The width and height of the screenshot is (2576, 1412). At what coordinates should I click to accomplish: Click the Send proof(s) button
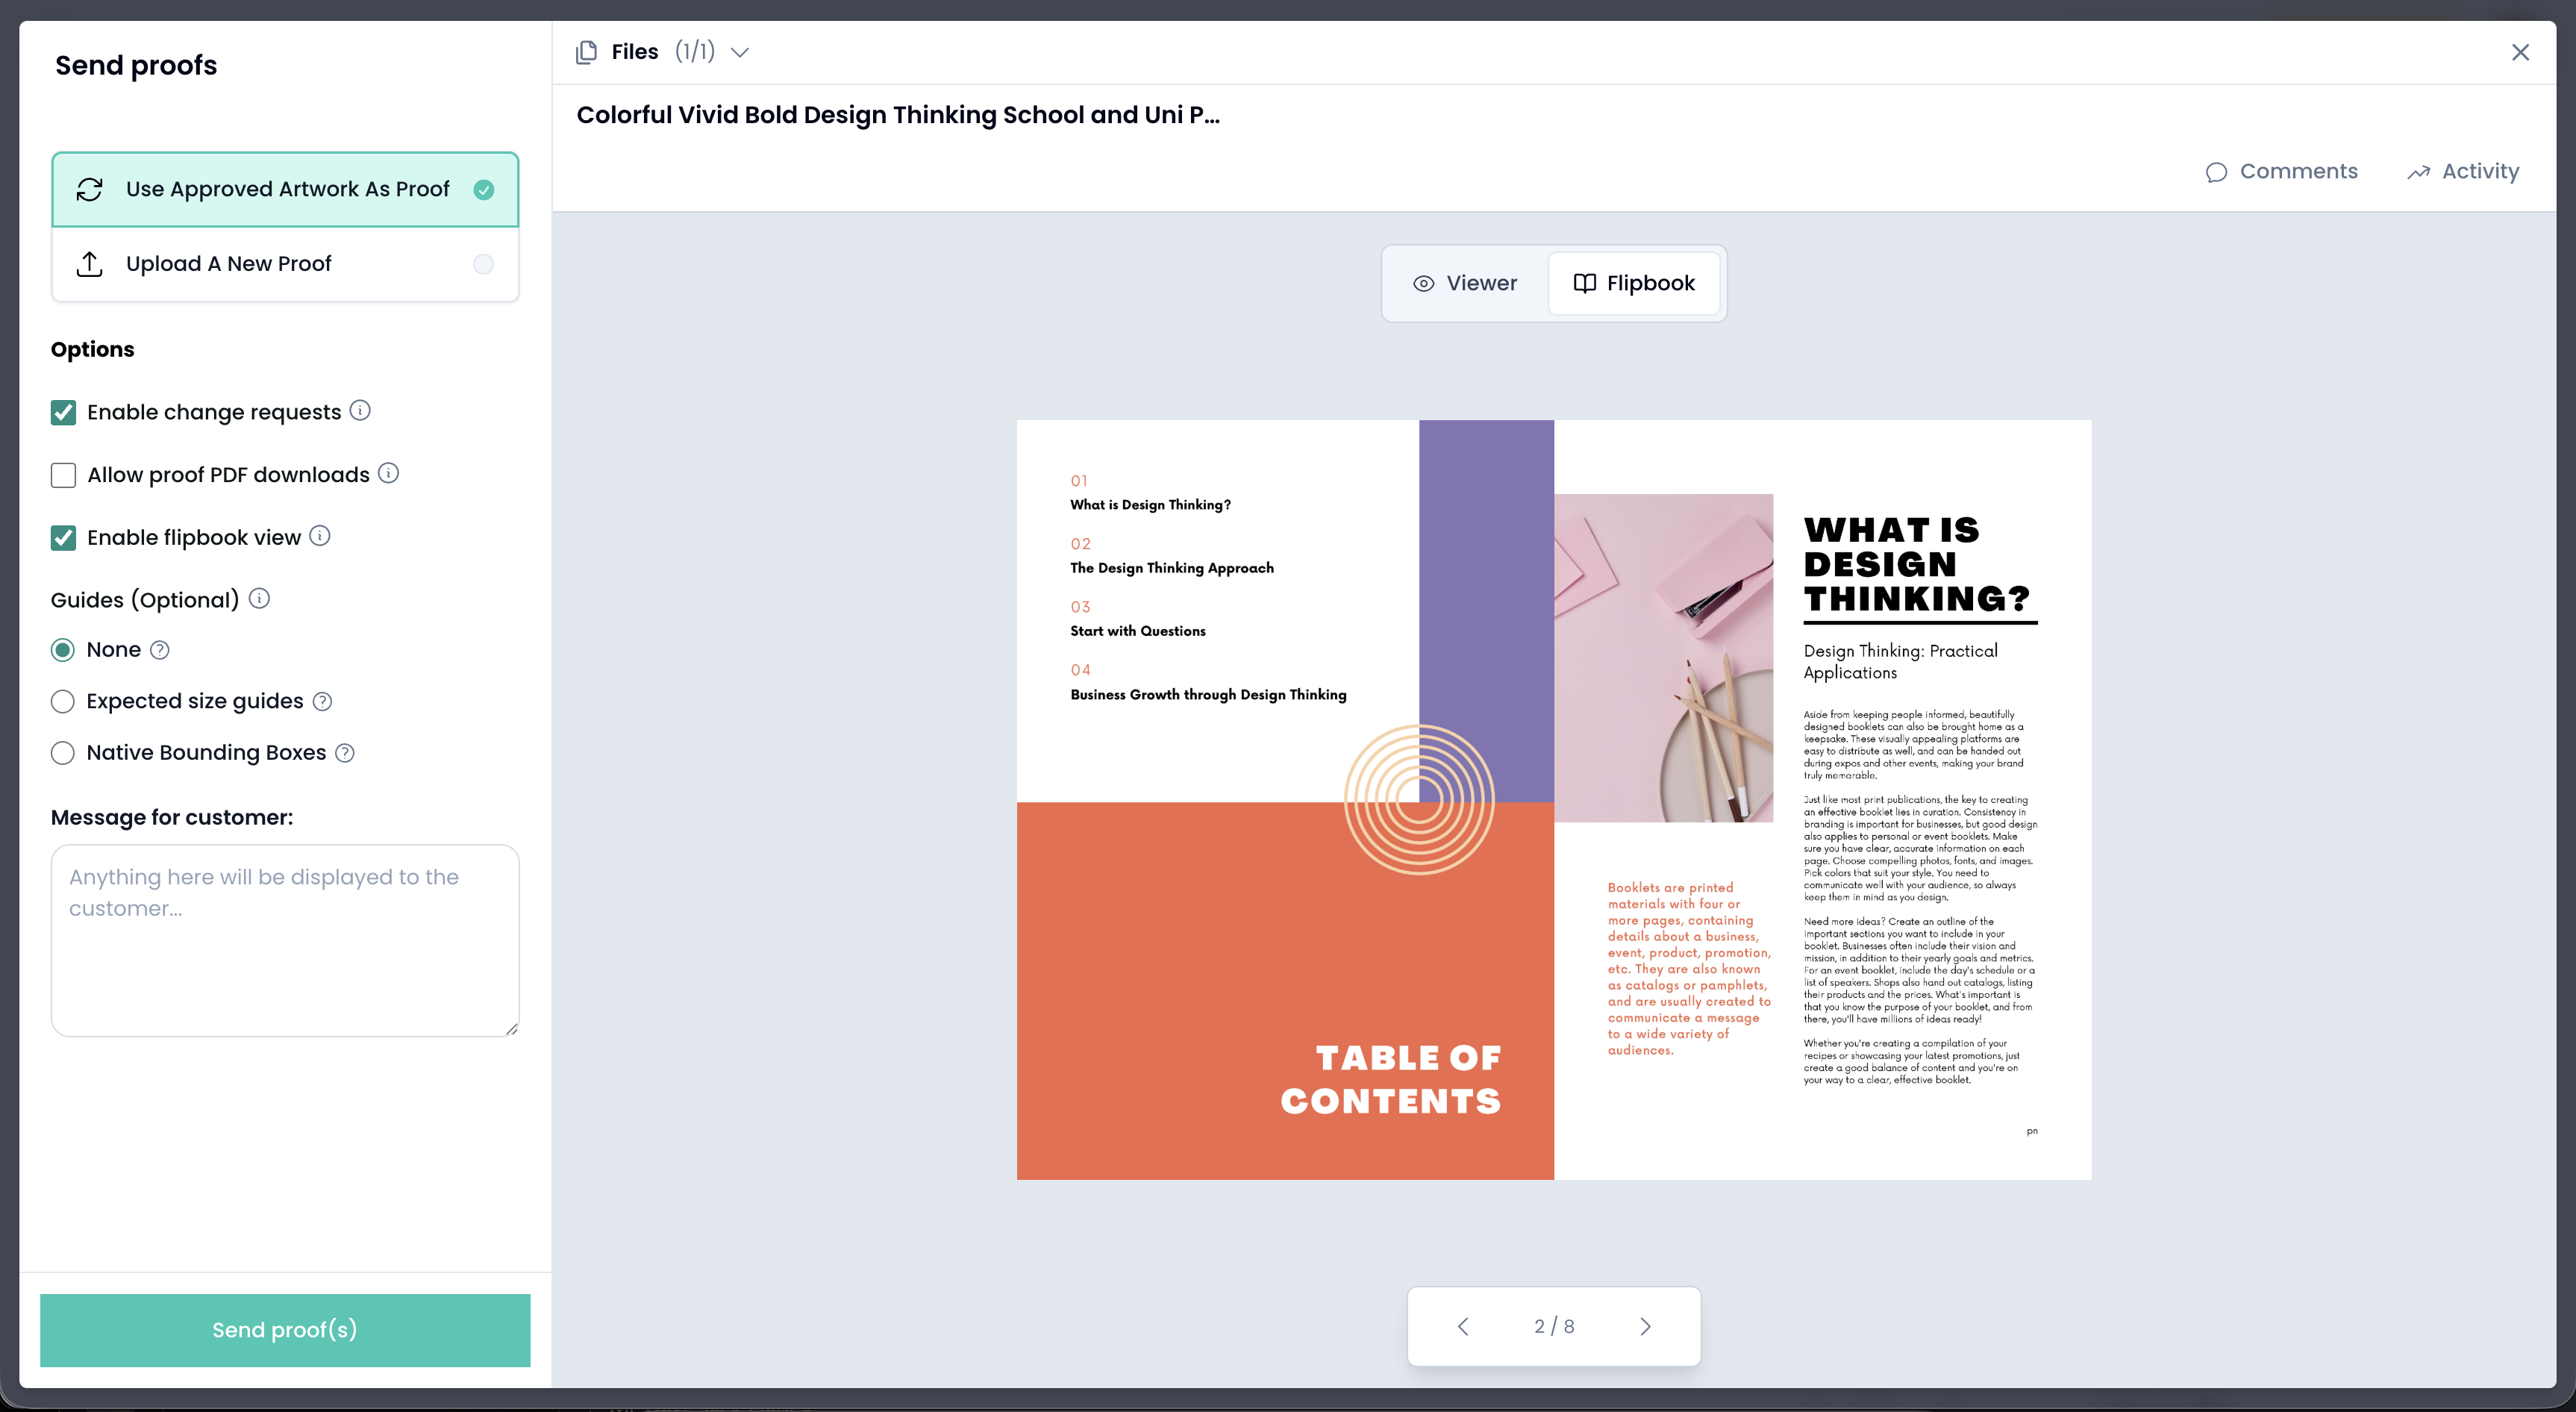pyautogui.click(x=285, y=1329)
